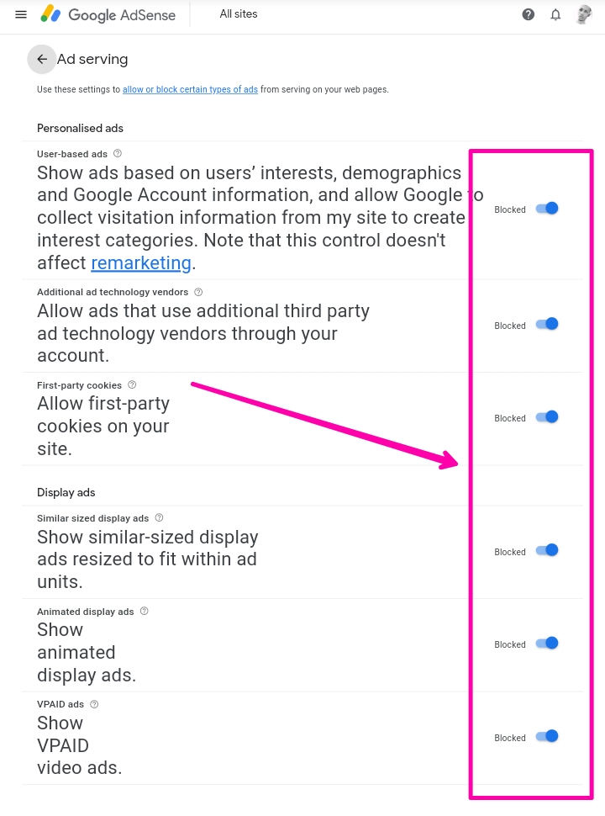This screenshot has height=816, width=605.
Task: Toggle the VPAID ads switch
Action: click(x=547, y=736)
